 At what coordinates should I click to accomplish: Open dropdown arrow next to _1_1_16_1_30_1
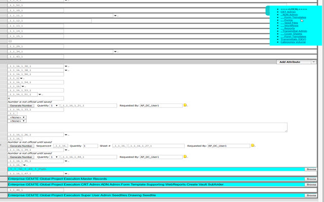pos(66,66)
